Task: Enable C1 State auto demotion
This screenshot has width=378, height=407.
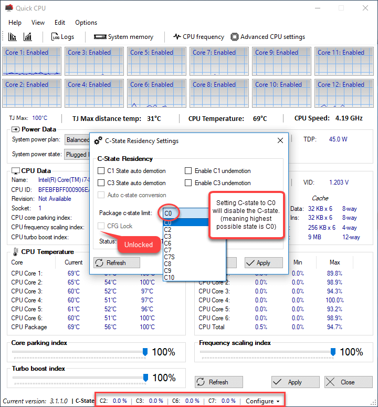Action: [101, 171]
